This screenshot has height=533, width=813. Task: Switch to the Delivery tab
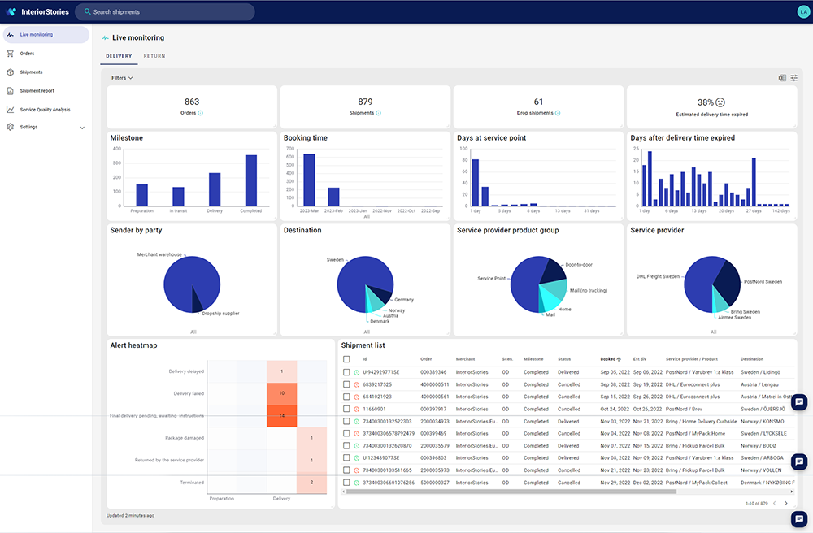click(x=119, y=56)
